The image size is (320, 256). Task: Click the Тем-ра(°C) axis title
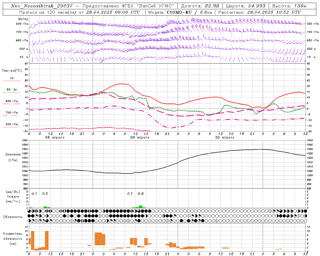point(12,71)
